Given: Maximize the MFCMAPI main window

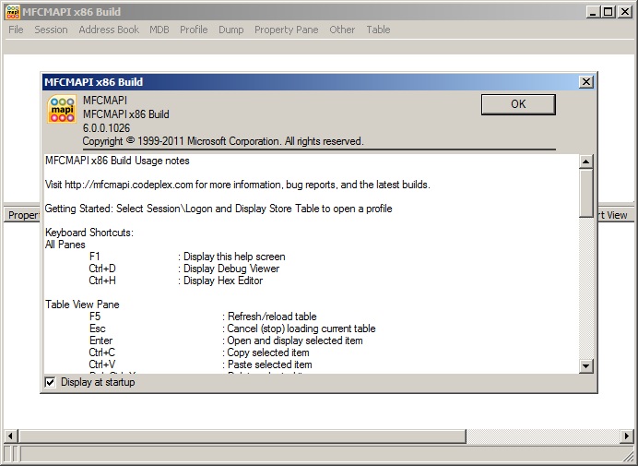Looking at the screenshot, I should [608, 12].
